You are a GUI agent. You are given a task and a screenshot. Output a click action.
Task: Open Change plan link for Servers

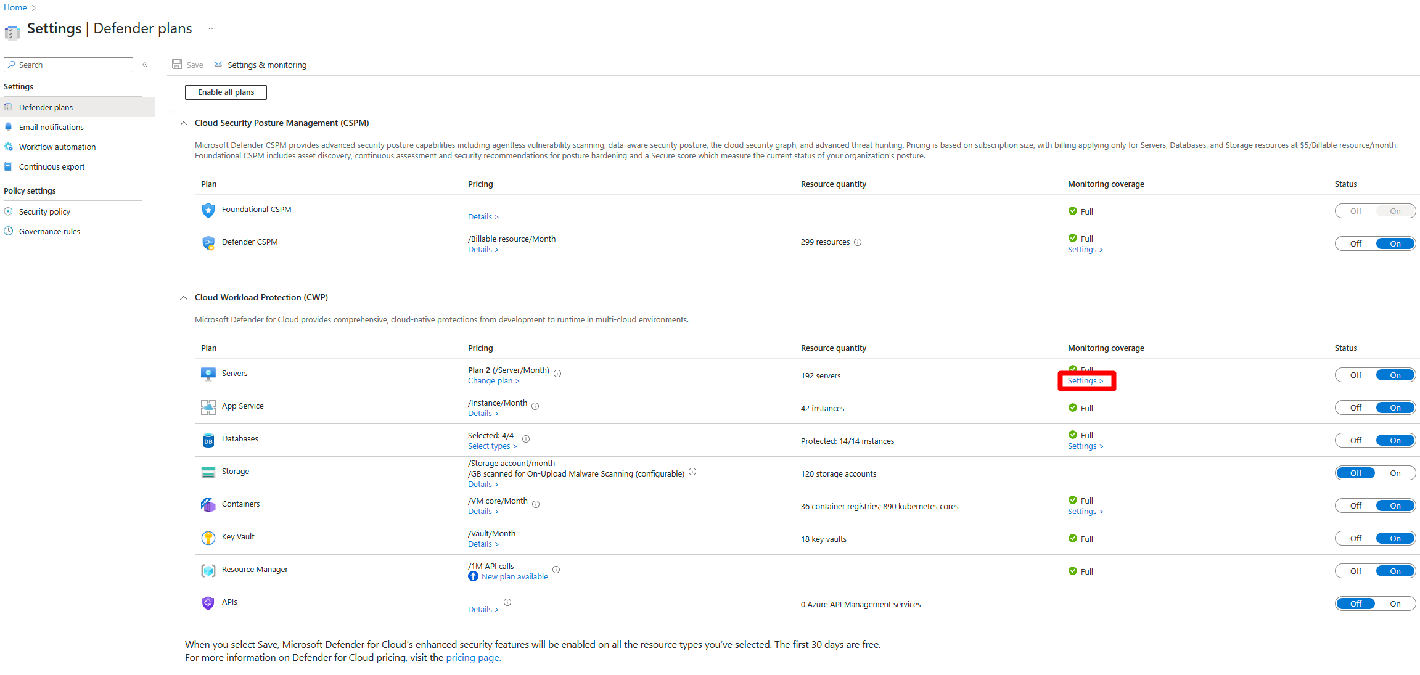click(493, 381)
